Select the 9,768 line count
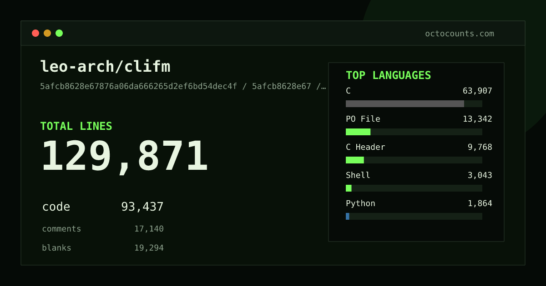Viewport: 546px width, 286px height. coord(480,147)
